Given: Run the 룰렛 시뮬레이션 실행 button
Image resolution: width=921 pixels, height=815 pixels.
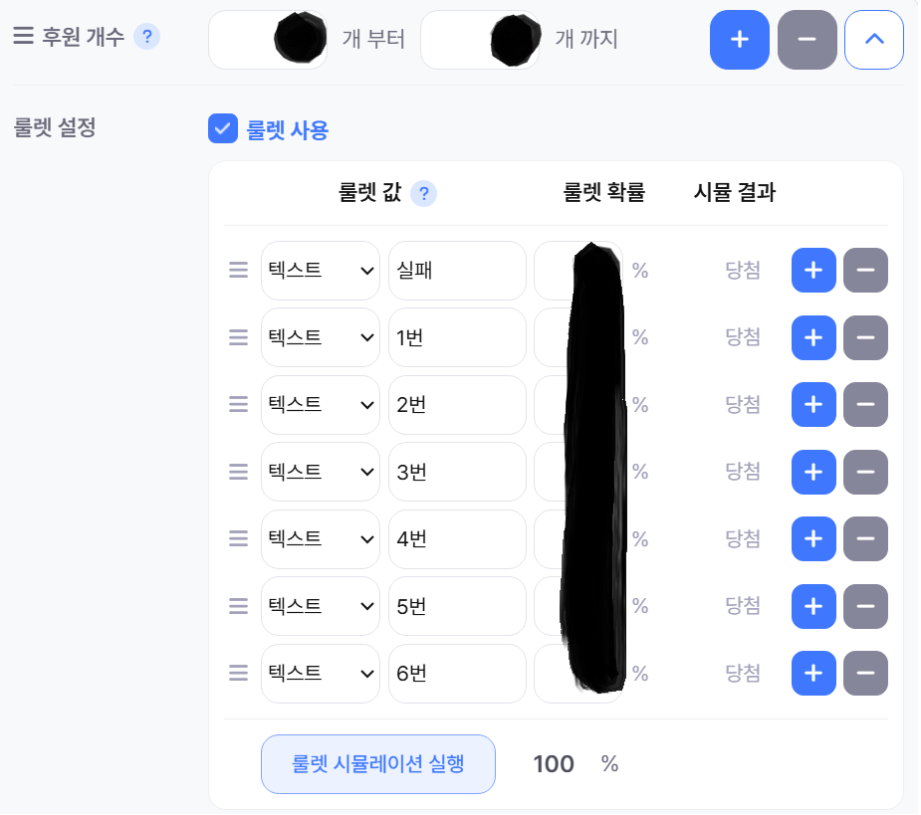Looking at the screenshot, I should [x=377, y=764].
